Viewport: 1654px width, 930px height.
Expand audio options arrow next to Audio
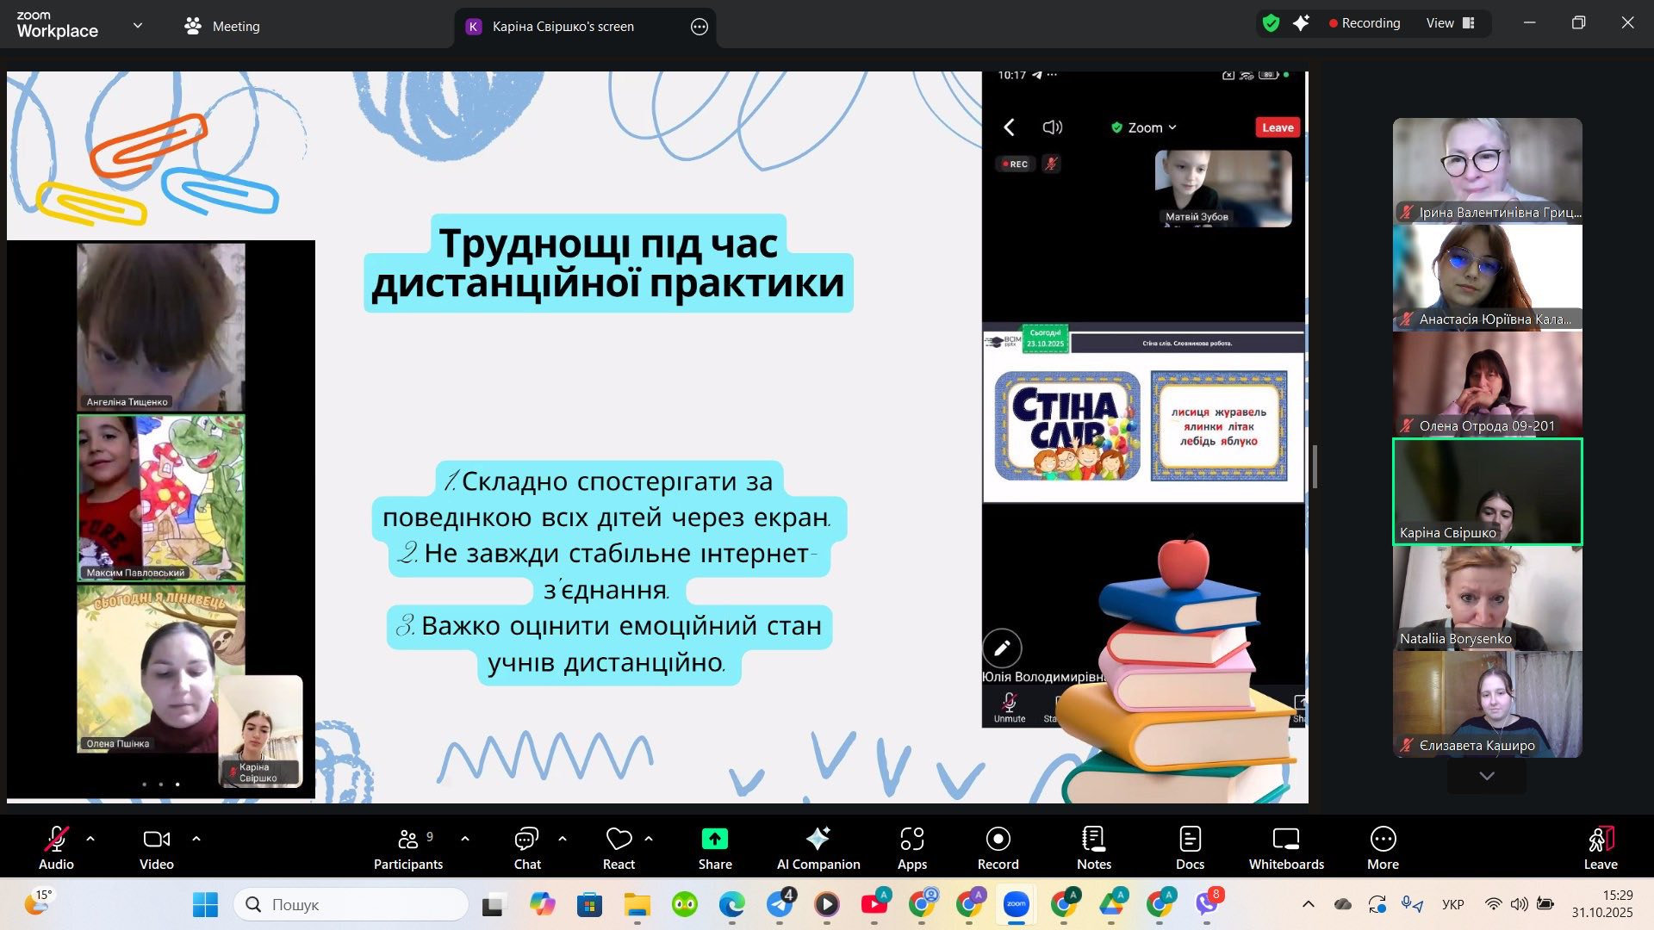coord(90,838)
